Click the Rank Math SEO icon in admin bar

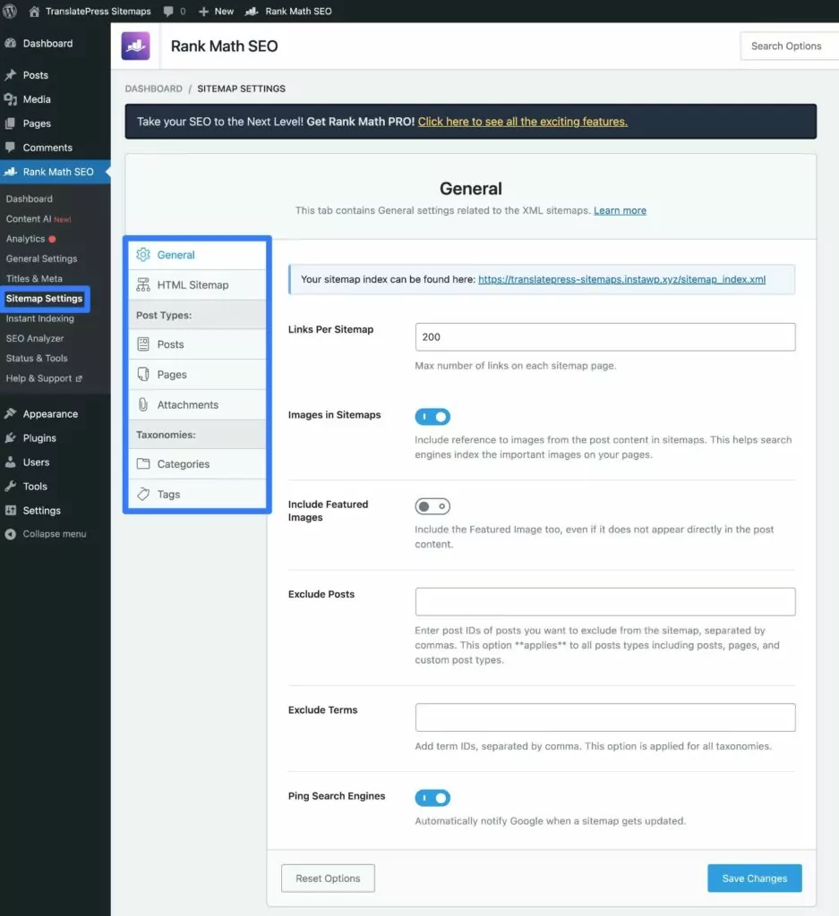252,11
